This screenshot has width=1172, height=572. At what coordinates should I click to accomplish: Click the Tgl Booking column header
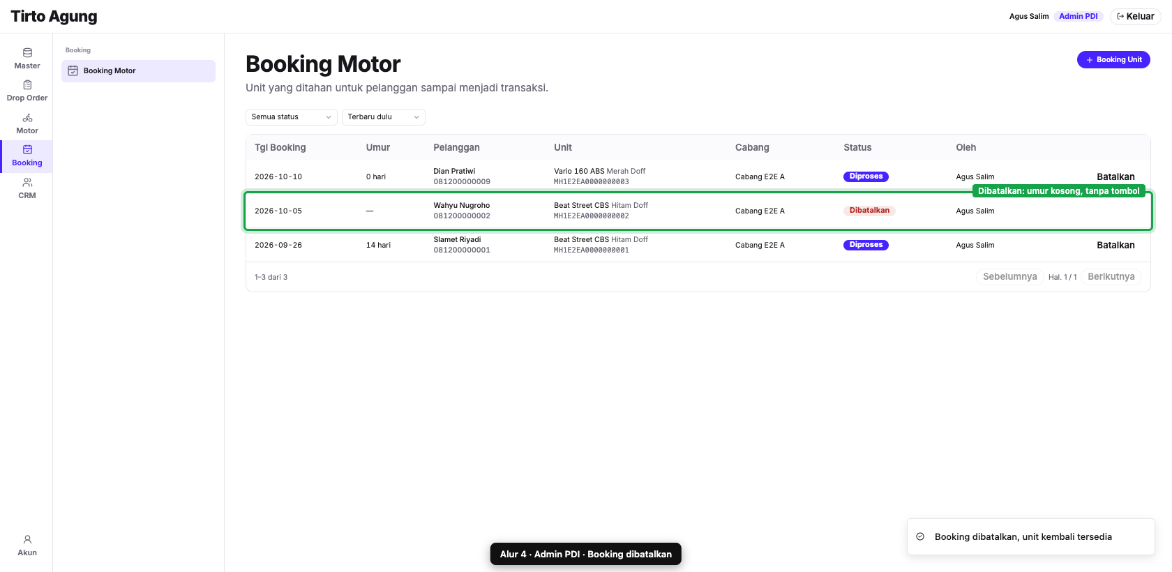[x=280, y=147]
